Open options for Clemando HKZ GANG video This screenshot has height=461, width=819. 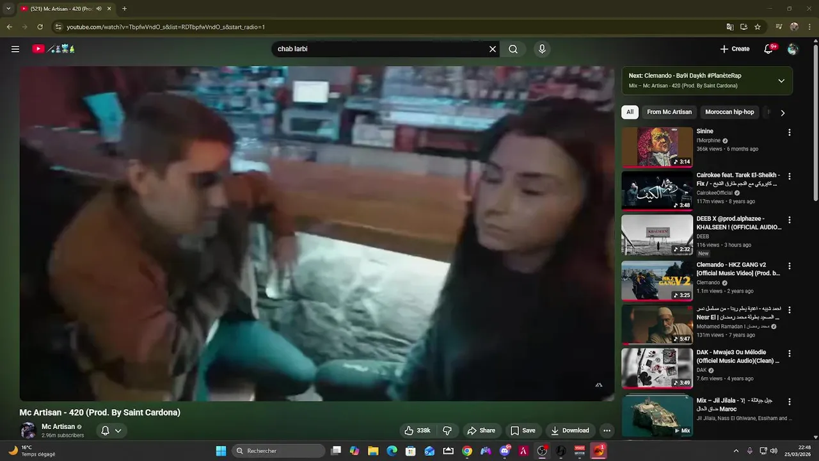tap(789, 266)
